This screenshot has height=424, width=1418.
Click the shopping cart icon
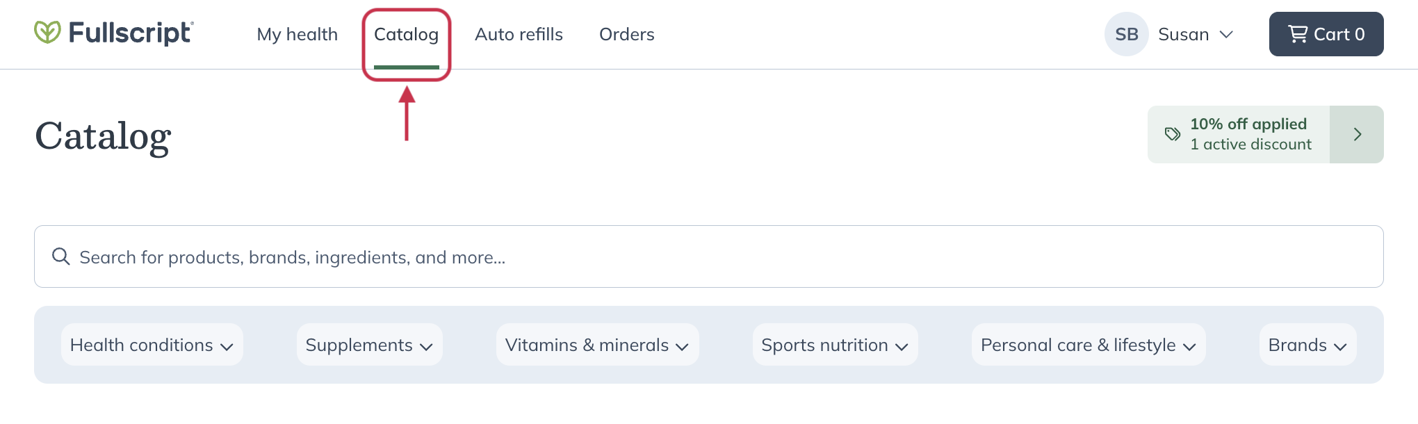[x=1297, y=34]
